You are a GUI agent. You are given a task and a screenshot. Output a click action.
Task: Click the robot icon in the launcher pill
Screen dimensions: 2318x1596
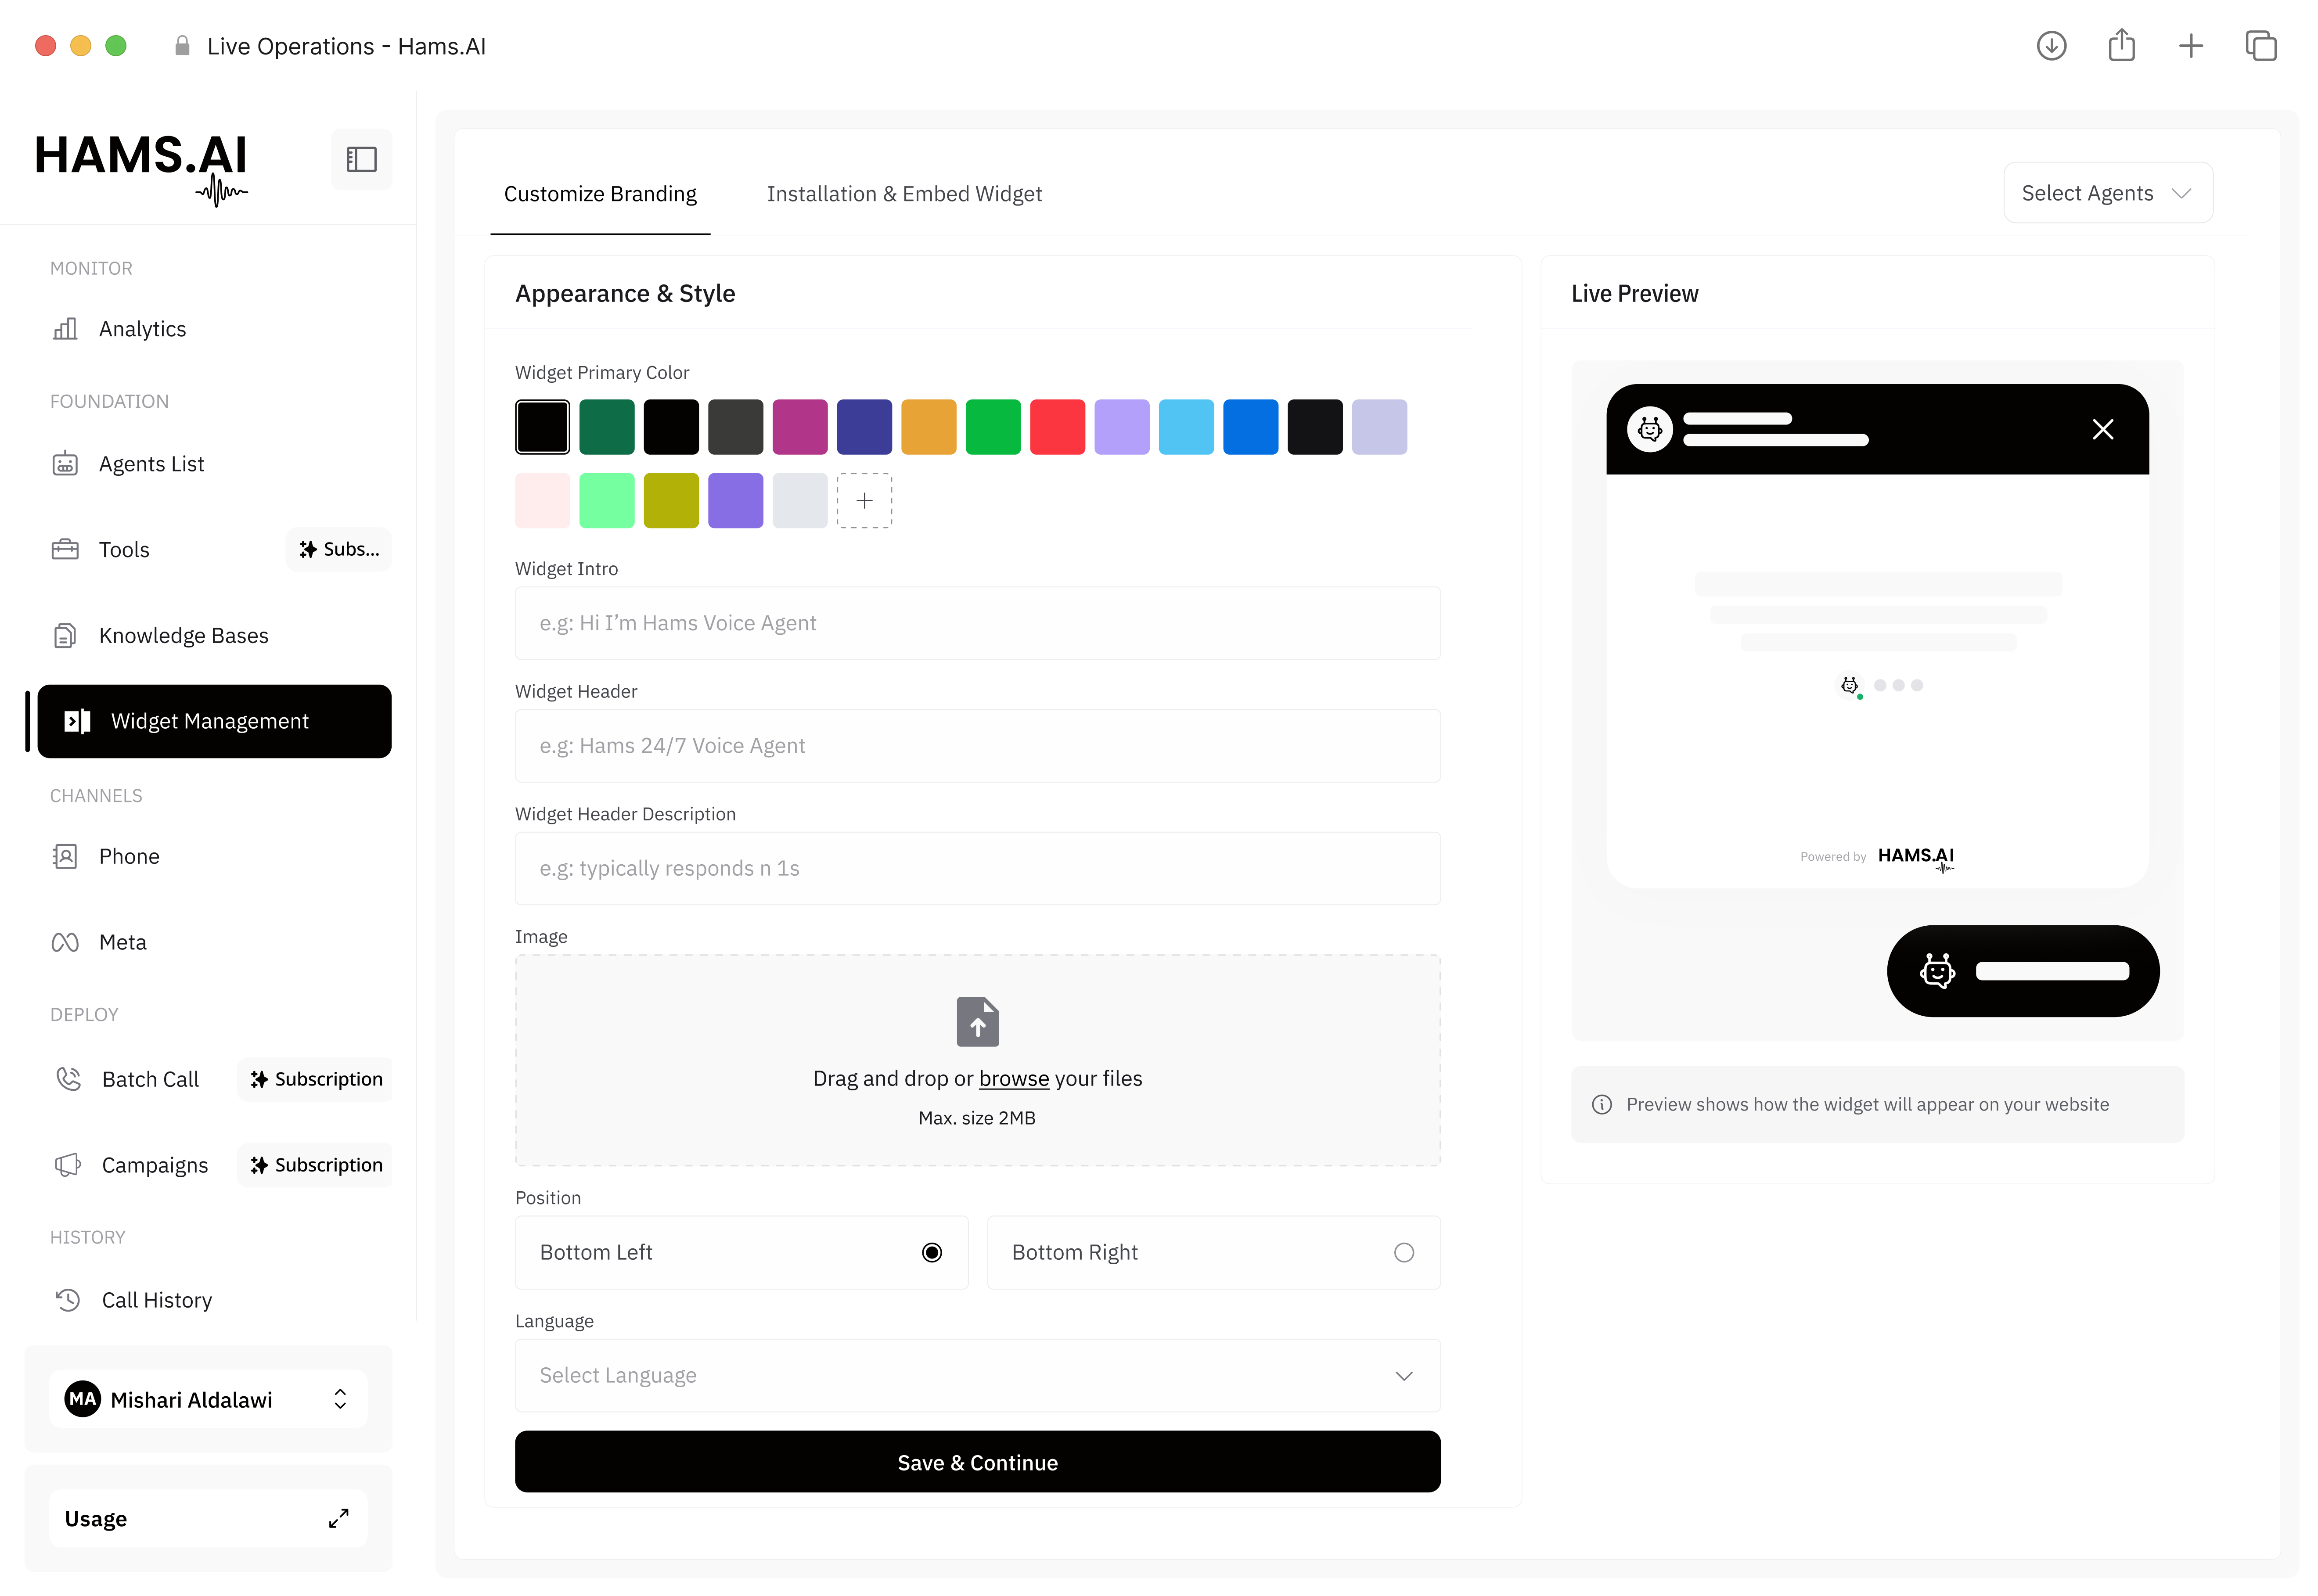[x=1937, y=971]
